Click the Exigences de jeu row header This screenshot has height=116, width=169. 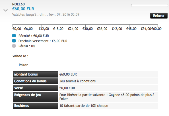[36, 97]
